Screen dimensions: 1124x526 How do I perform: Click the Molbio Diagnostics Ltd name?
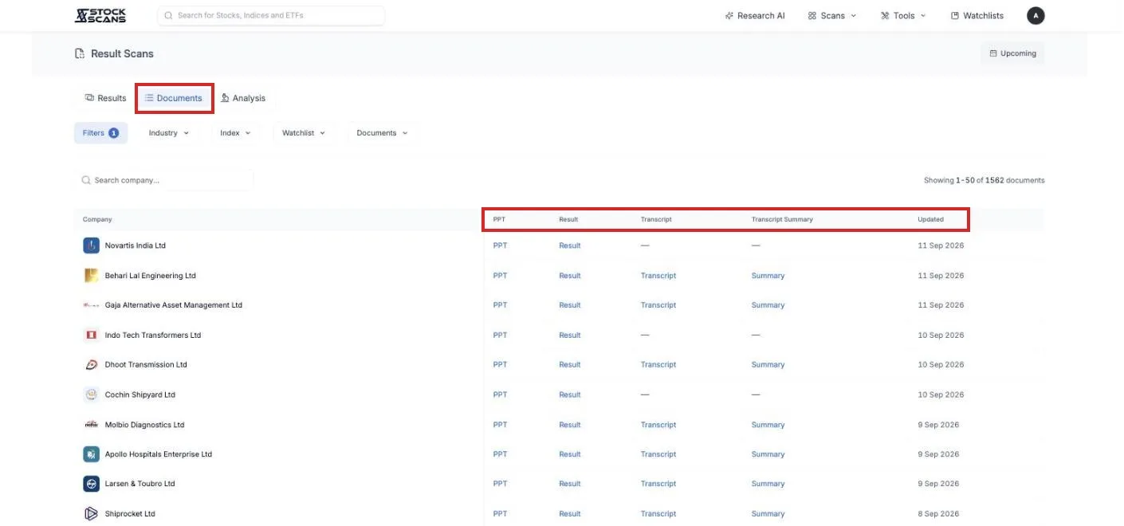tap(144, 425)
